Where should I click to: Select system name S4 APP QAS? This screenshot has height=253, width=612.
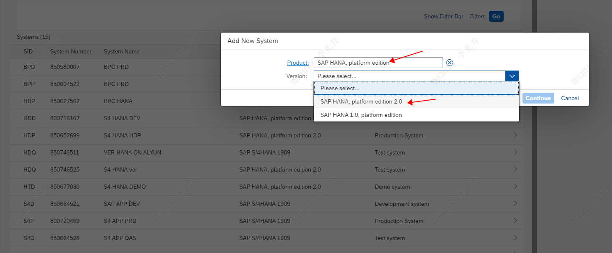coord(120,238)
